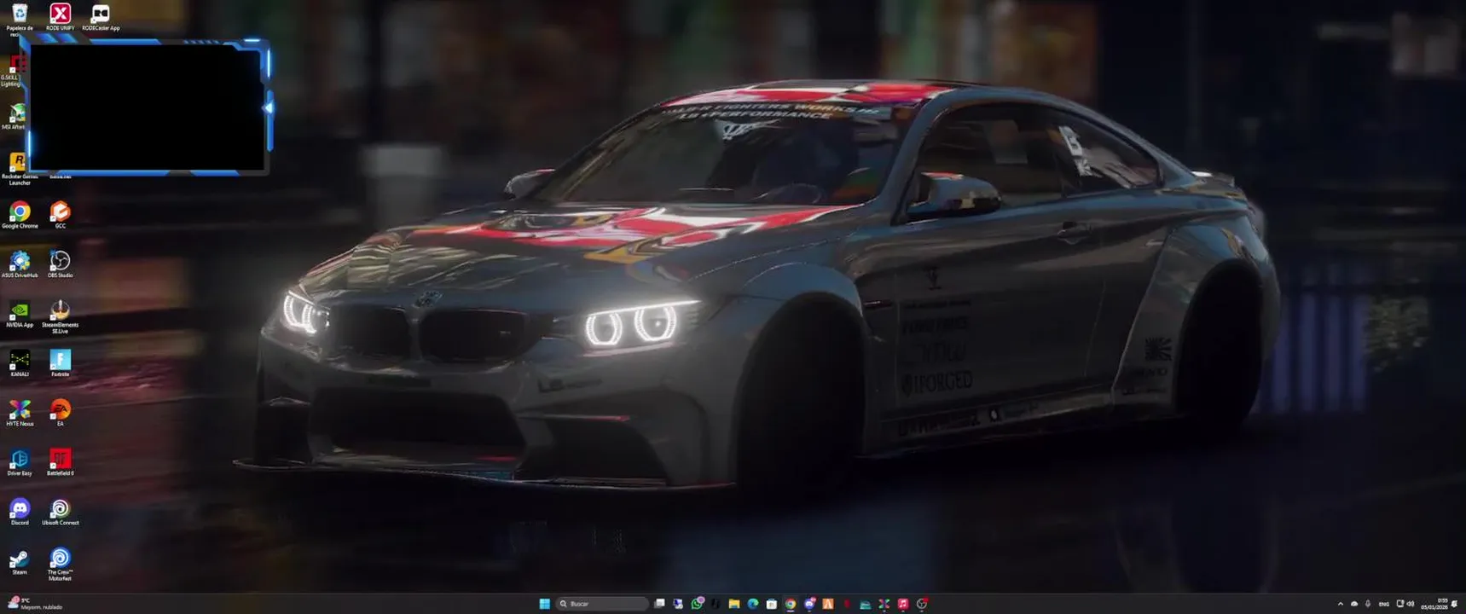
Task: Open the notification bell in the taskbar
Action: coord(1454,604)
